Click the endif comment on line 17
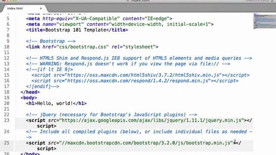The width and height of the screenshot is (276, 155). [43, 87]
